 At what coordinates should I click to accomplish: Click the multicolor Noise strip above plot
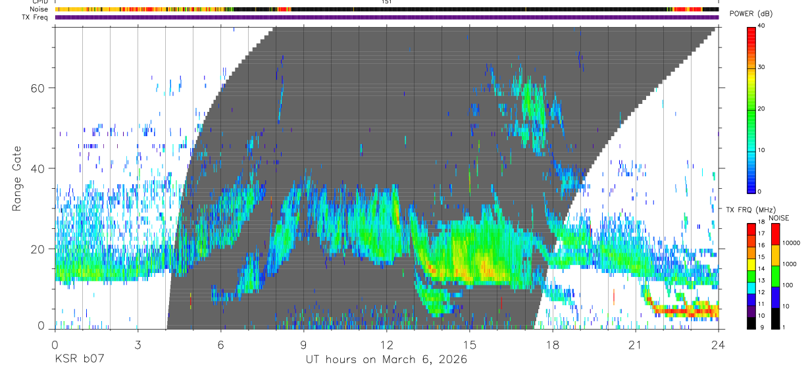(387, 9)
